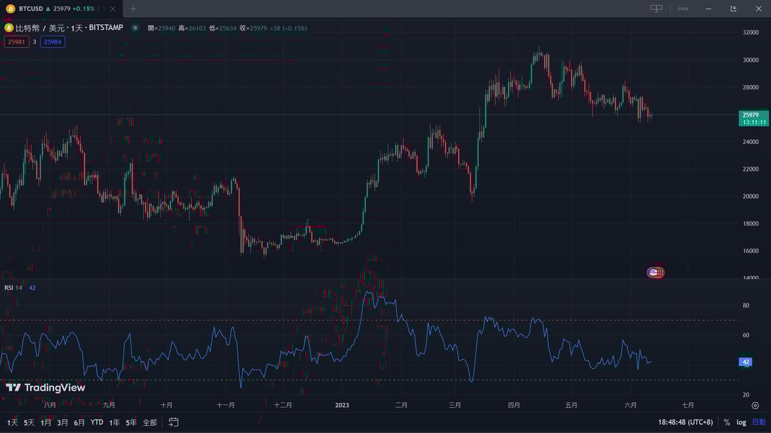The height and width of the screenshot is (433, 771).
Task: Click the 六月 label on time axis
Action: click(630, 405)
